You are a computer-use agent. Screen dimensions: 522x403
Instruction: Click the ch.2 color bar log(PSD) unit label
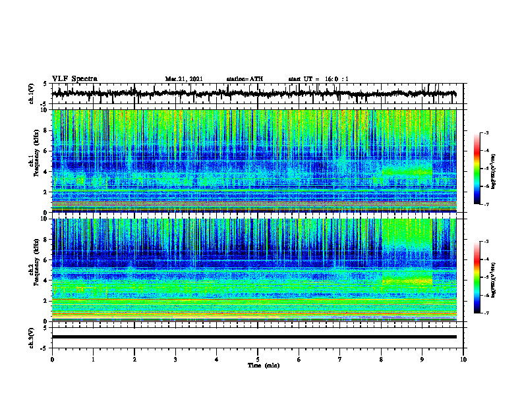click(x=494, y=280)
